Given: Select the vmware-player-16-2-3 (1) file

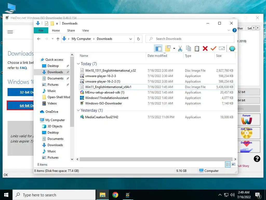Looking at the screenshot, I should click(x=157, y=81).
